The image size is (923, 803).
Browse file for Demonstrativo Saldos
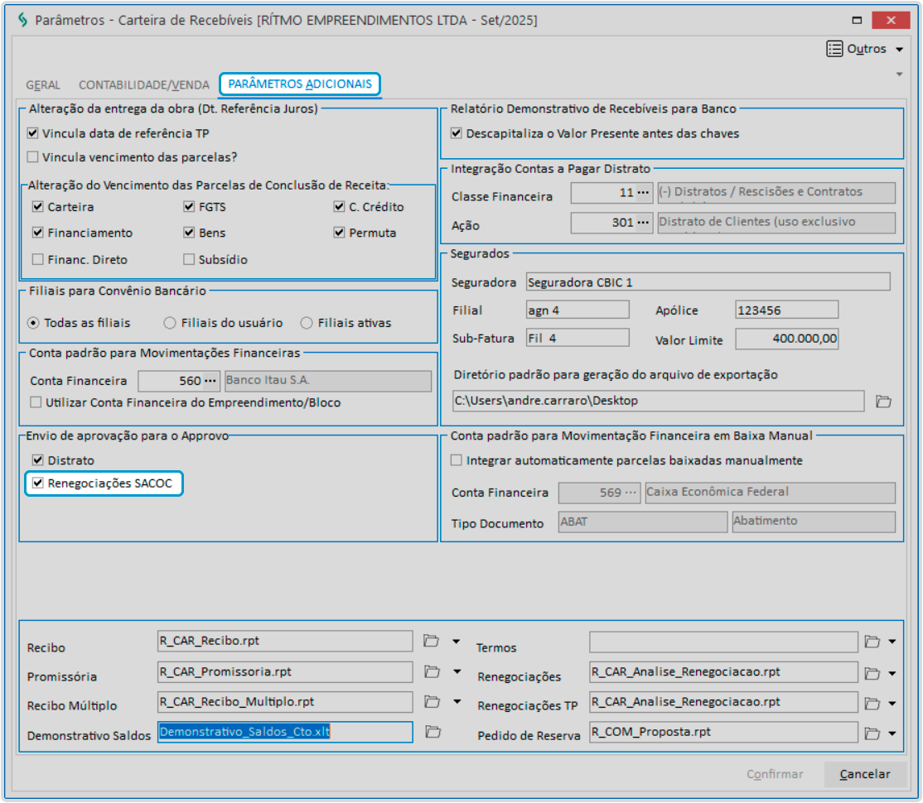(433, 732)
